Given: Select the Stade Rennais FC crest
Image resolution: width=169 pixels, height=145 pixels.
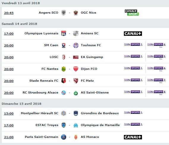Looking at the screenshot, I should 64,81.
